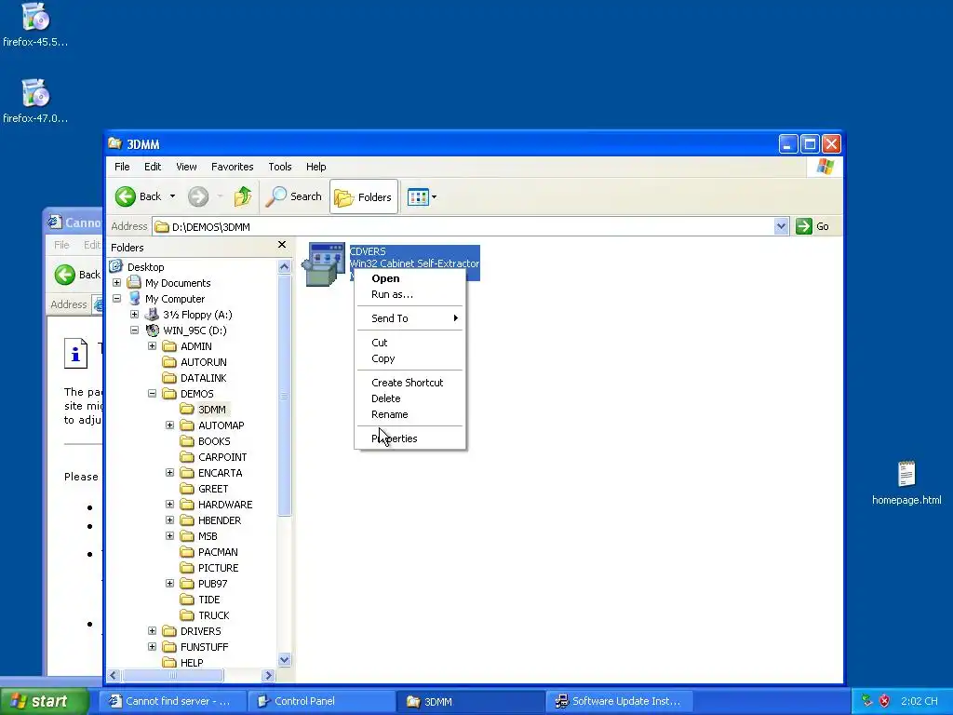This screenshot has width=953, height=715.
Task: Select the GREET folder icon
Action: [x=186, y=488]
